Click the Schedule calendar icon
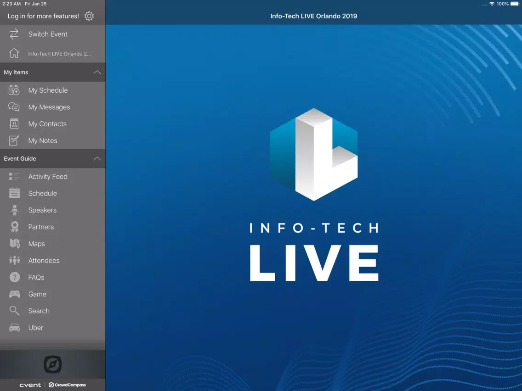This screenshot has height=391, width=522. point(14,193)
